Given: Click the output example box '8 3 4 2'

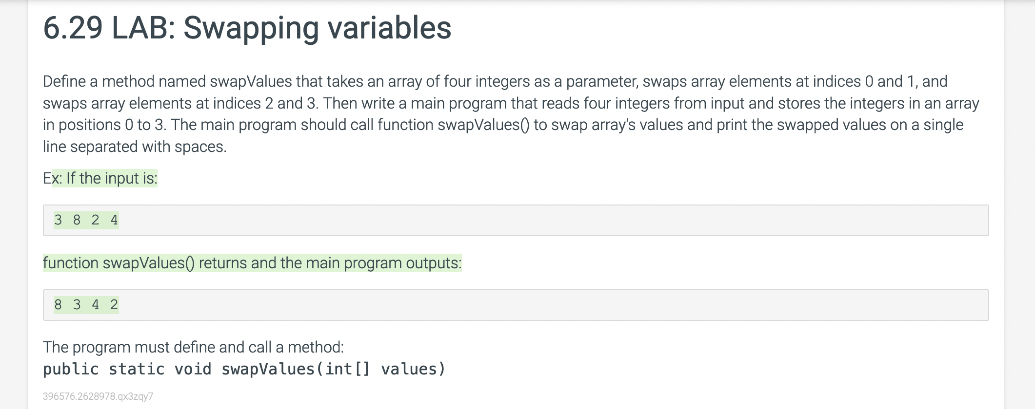Looking at the screenshot, I should click(516, 305).
